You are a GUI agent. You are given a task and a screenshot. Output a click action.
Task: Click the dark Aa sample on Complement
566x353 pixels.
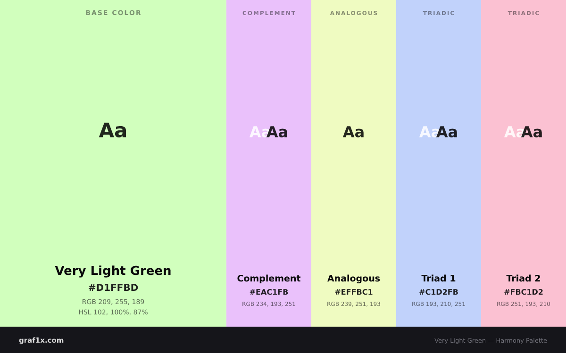[277, 132]
